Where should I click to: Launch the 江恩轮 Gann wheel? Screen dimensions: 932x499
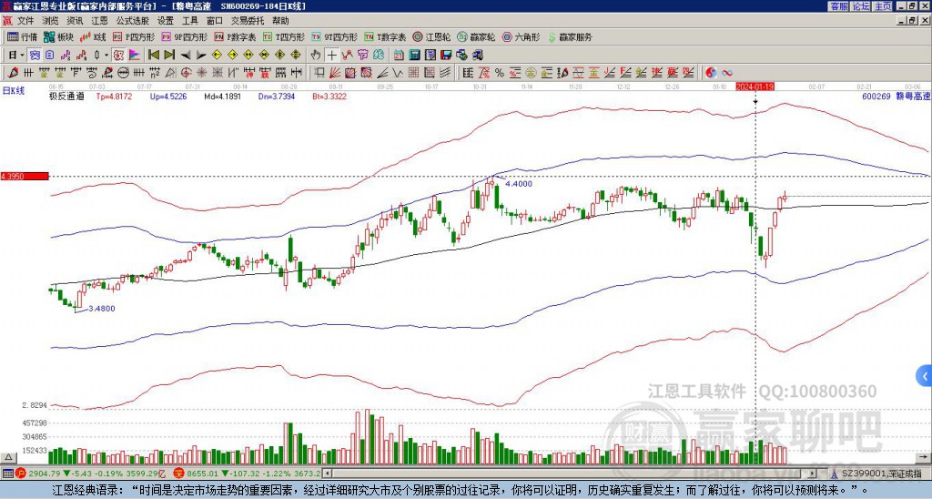coord(431,36)
